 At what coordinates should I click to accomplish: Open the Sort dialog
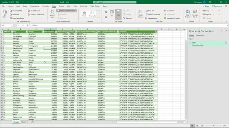click(112, 13)
